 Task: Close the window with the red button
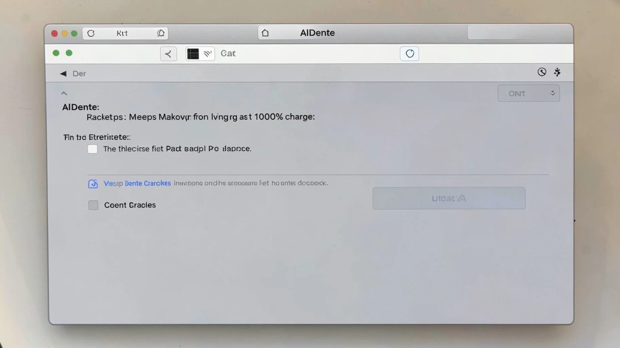[x=54, y=33]
